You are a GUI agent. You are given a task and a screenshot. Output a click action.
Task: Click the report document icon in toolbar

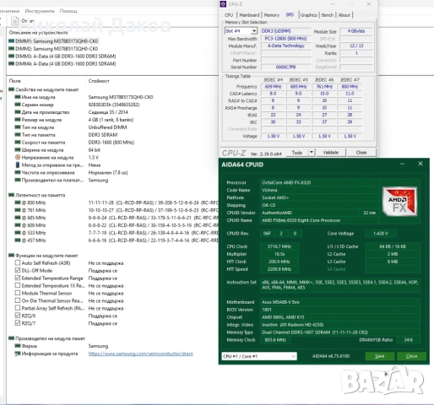click(x=14, y=21)
